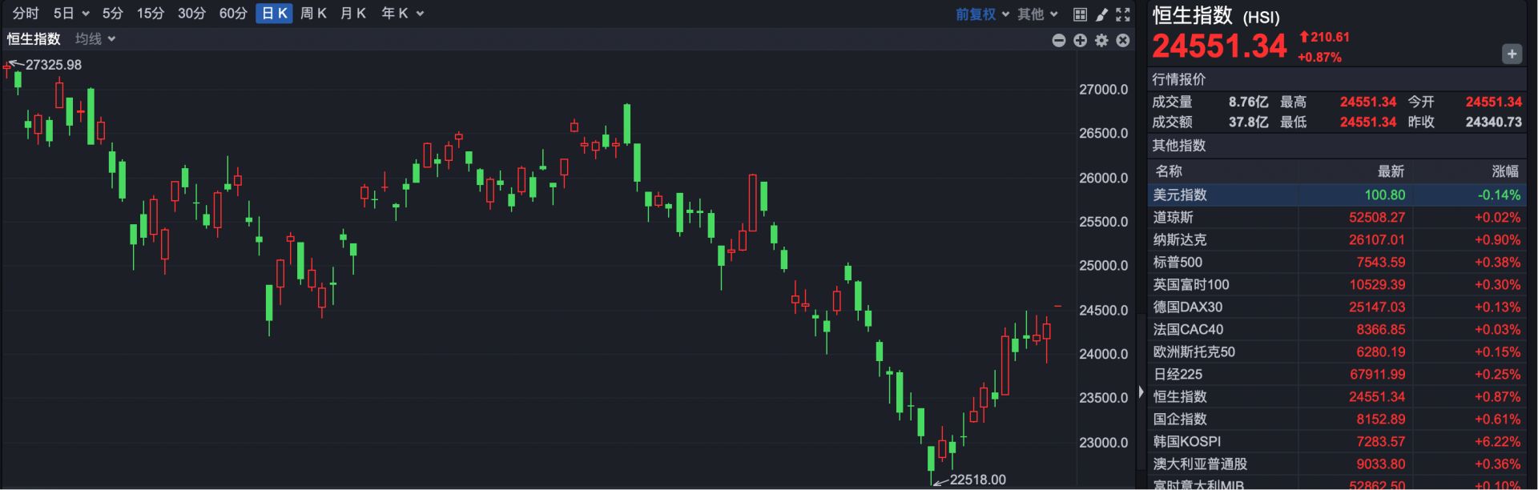Sort index list by 涨幅 column

[1506, 171]
